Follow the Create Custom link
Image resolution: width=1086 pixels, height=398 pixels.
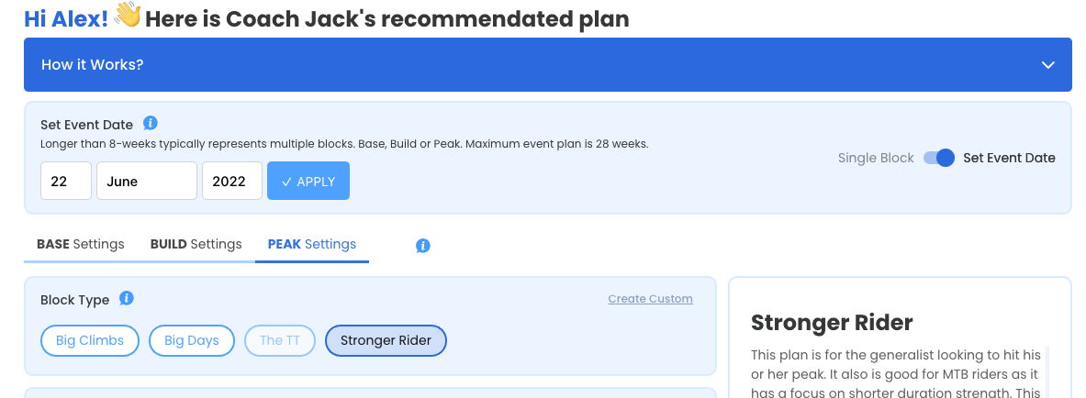(x=650, y=299)
